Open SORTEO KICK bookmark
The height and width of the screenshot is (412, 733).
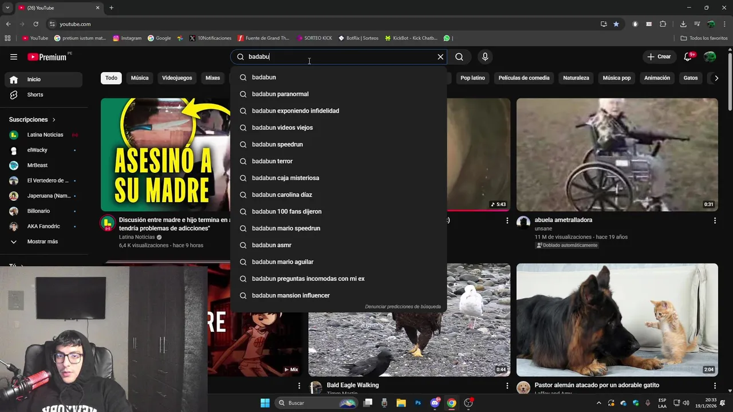click(x=314, y=38)
